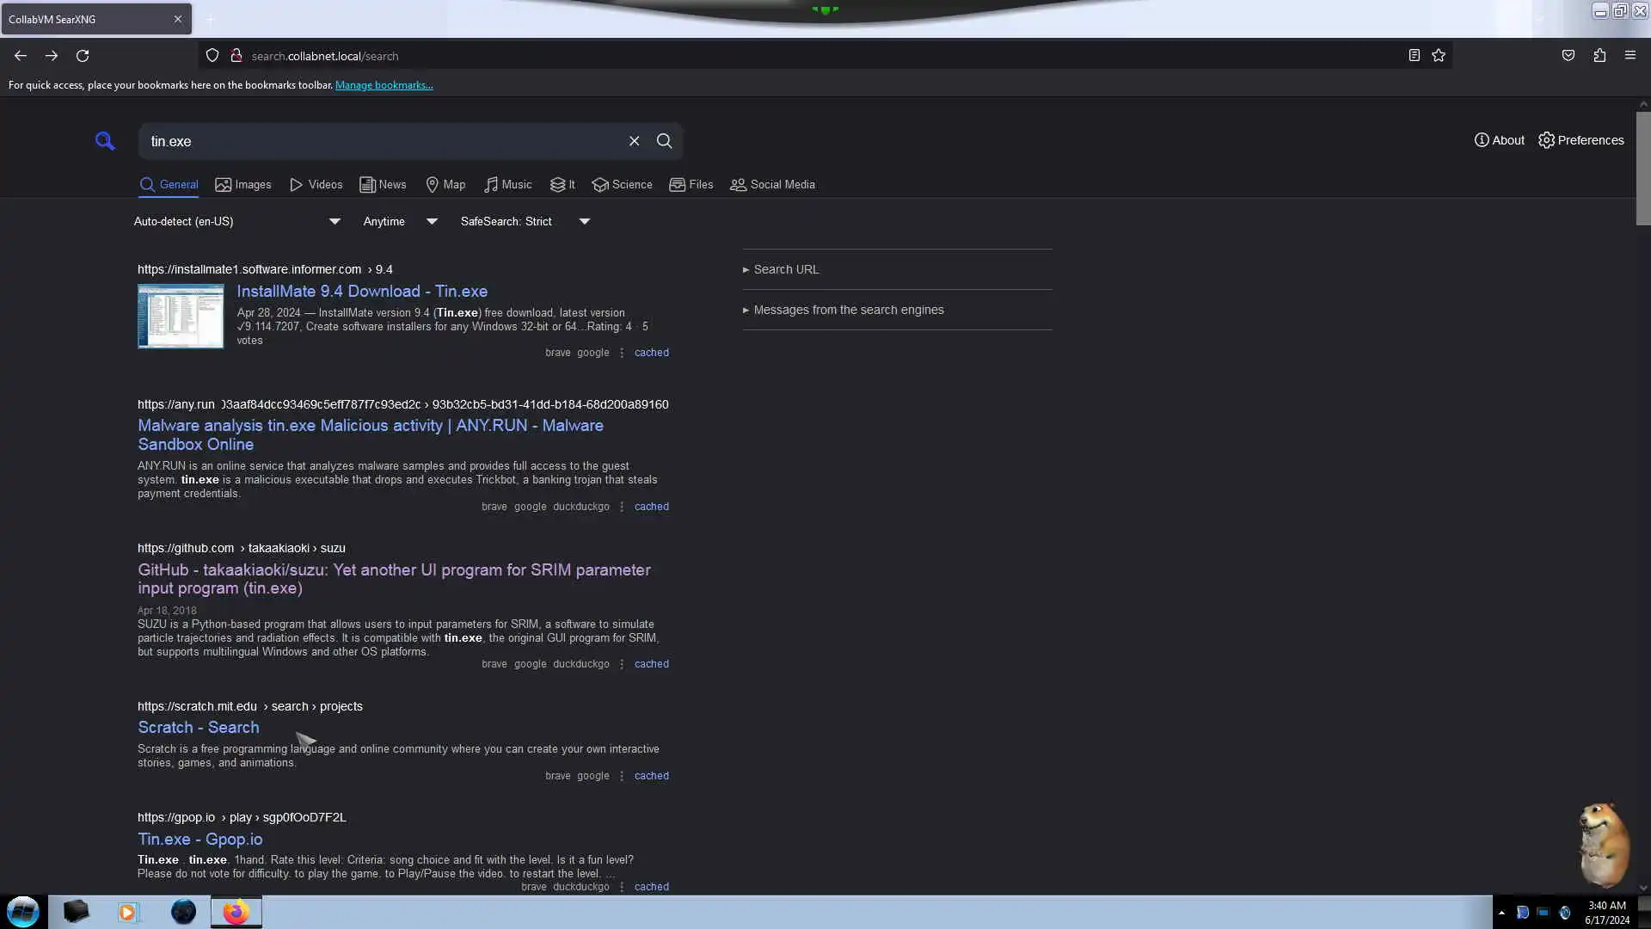Open the Auto-detect language dropdown
The height and width of the screenshot is (929, 1651).
tap(236, 222)
